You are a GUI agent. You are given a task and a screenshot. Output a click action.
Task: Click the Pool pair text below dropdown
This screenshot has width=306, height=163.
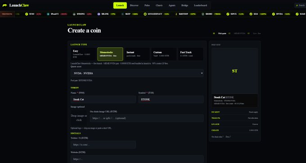(81, 80)
